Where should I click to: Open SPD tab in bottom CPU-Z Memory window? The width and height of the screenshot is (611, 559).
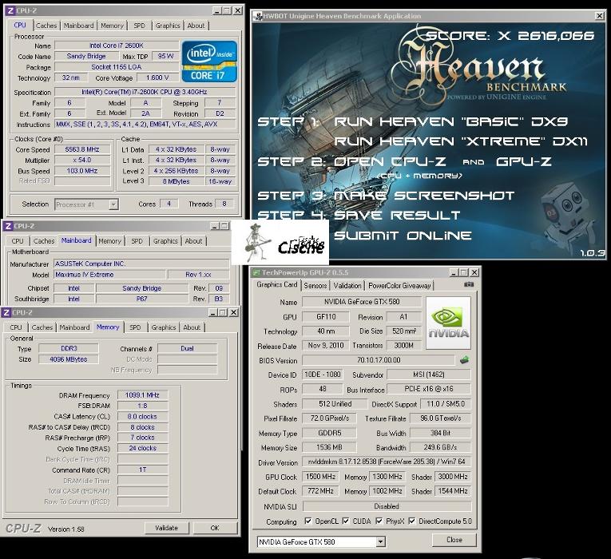coord(135,327)
